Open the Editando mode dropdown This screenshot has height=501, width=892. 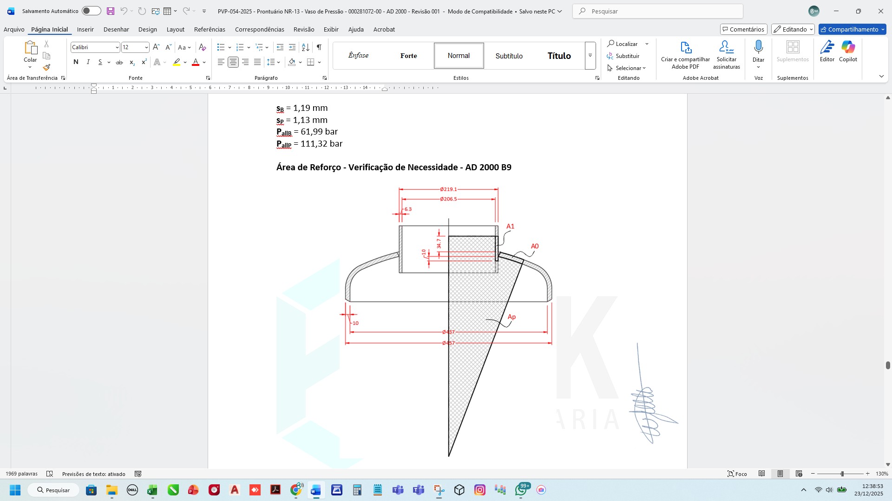(x=793, y=29)
